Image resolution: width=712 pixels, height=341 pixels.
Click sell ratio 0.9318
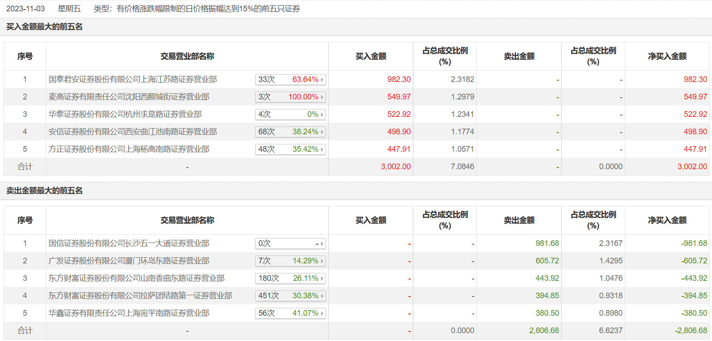[x=611, y=296]
